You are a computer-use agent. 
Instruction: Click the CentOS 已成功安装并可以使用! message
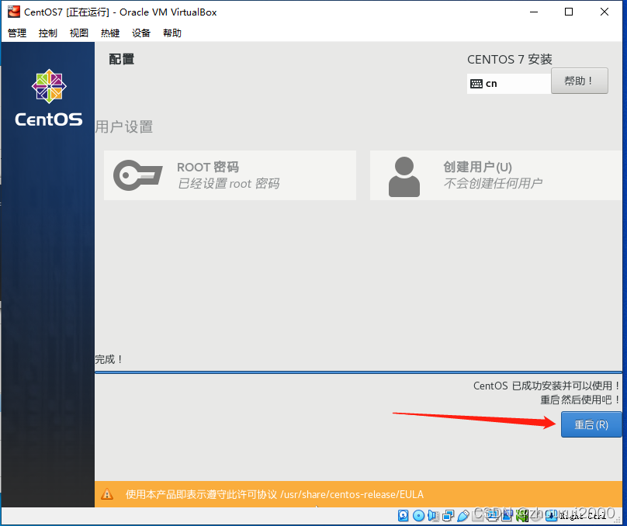click(x=546, y=386)
